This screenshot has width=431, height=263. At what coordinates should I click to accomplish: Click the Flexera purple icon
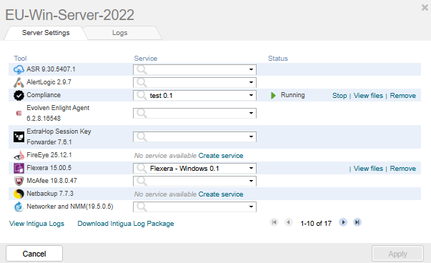[19, 168]
